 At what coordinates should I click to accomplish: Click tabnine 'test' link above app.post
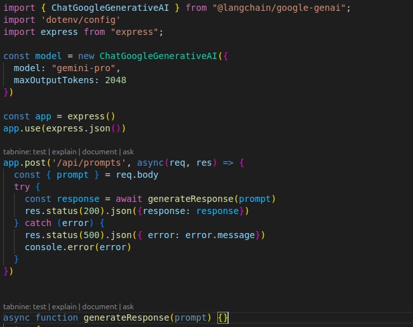[41, 152]
